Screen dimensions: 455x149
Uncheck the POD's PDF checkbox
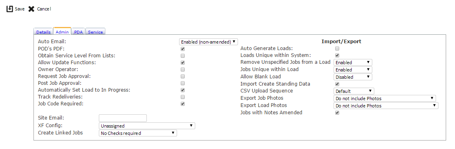(x=183, y=49)
